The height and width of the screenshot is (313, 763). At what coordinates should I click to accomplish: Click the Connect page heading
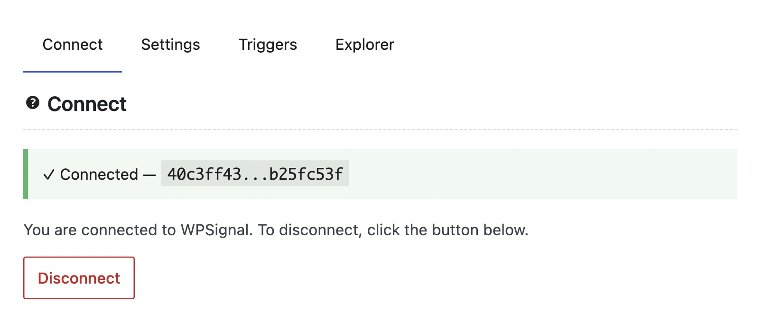tap(87, 104)
